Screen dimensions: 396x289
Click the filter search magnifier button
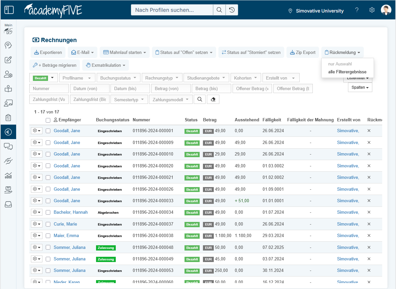200,100
